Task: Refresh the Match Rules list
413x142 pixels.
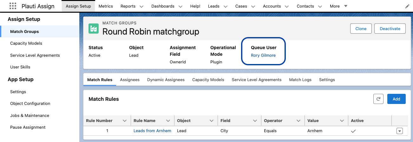Action: click(378, 99)
